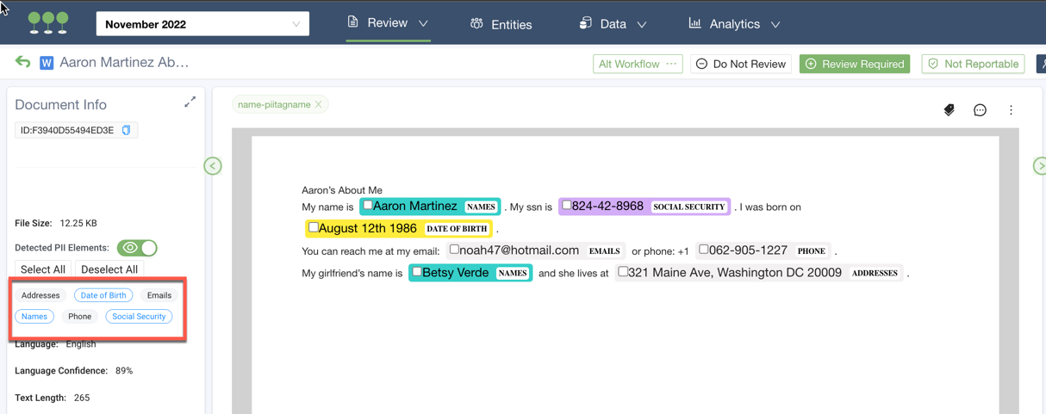Tick the 824-42-8968 social security checkbox
The height and width of the screenshot is (414, 1046).
(567, 206)
